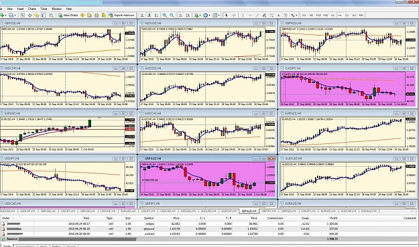The image size is (419, 247).
Task: Set timeframe to M15
Action: pos(318,15)
